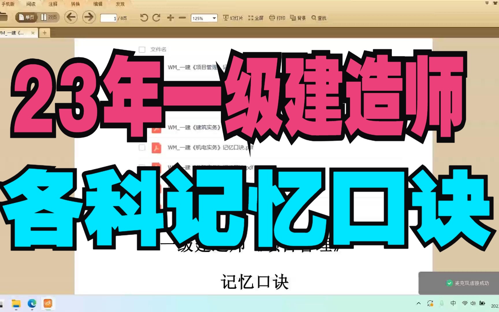499x312 pixels.
Task: Add a new tab with plus button
Action: tap(44, 33)
